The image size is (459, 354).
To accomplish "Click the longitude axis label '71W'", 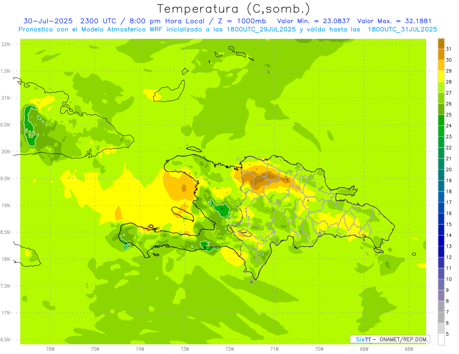I will (x=274, y=349).
